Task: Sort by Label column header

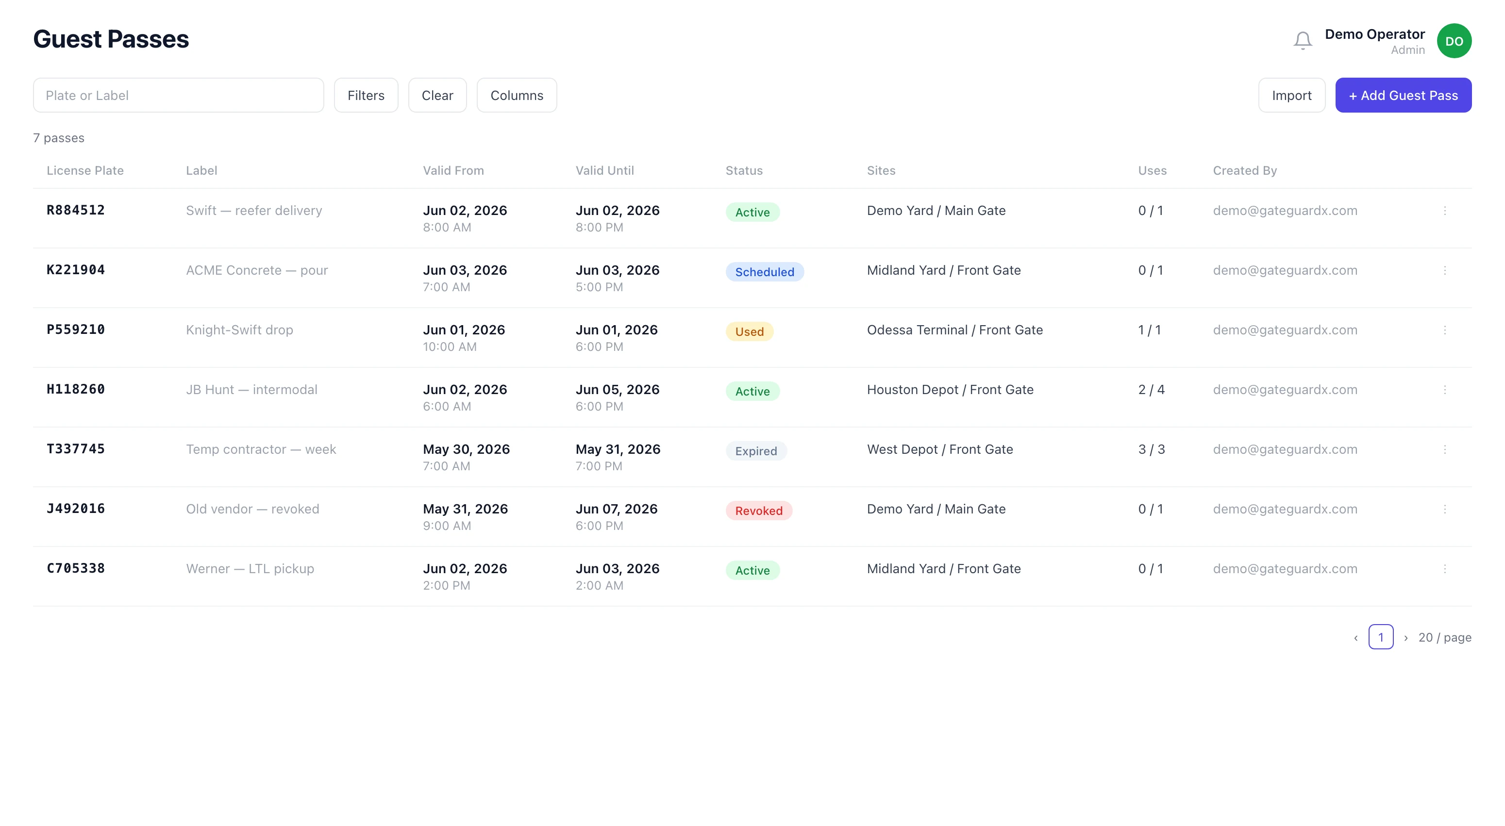Action: [201, 170]
